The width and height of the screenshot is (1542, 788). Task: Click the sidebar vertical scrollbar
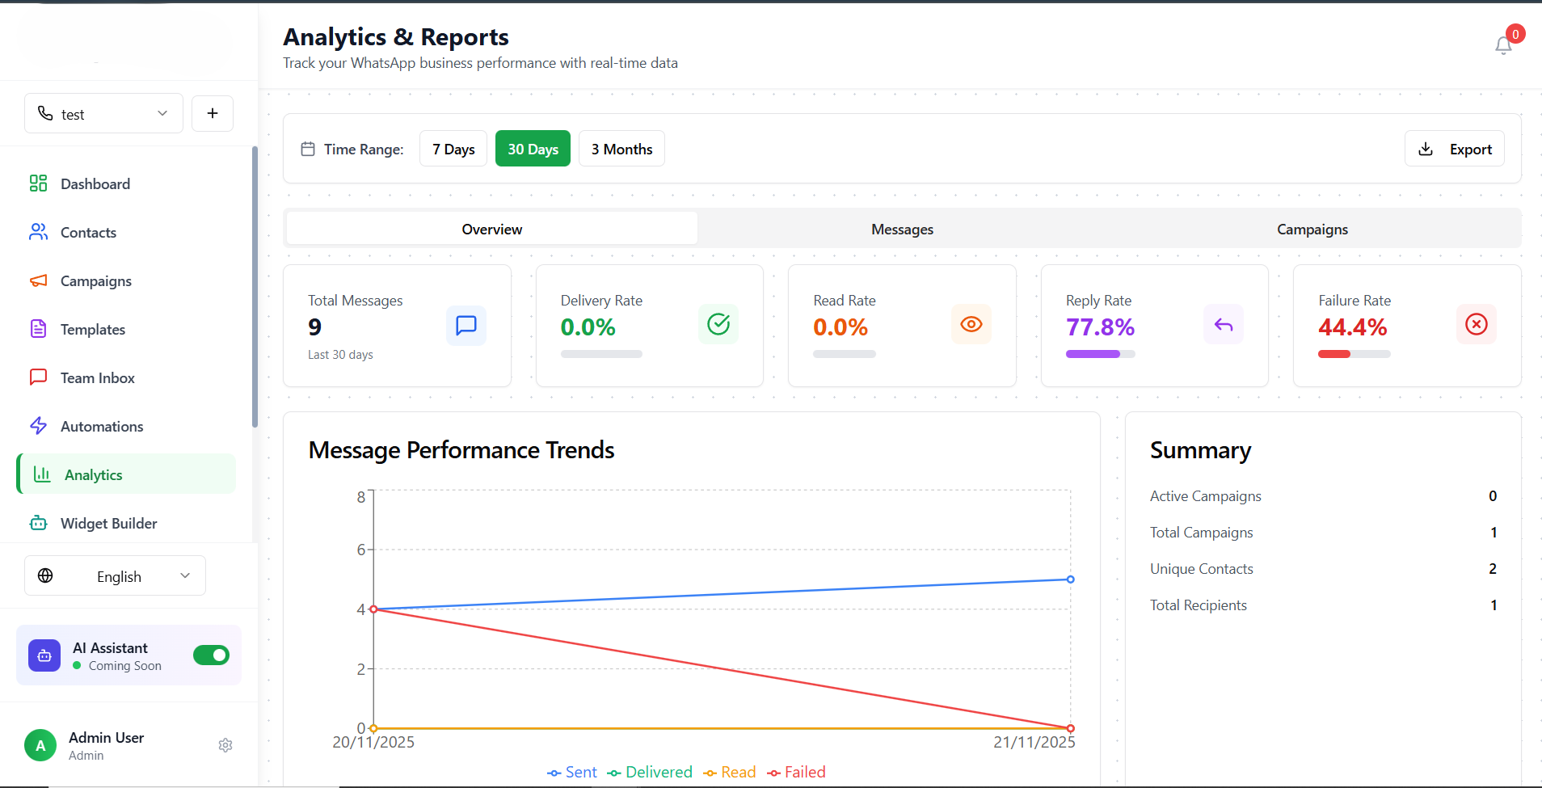click(255, 287)
